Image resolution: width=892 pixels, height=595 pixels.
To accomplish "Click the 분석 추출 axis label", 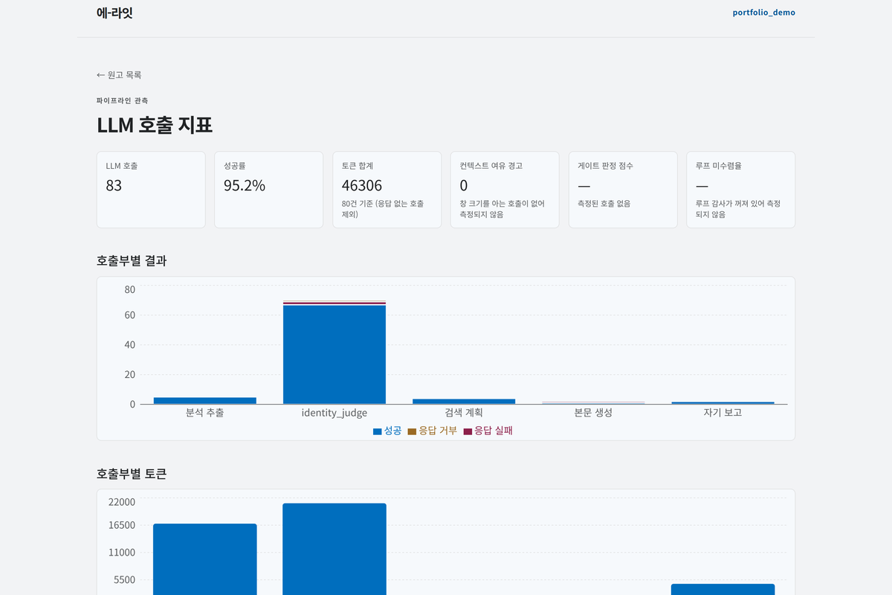I will (x=205, y=413).
